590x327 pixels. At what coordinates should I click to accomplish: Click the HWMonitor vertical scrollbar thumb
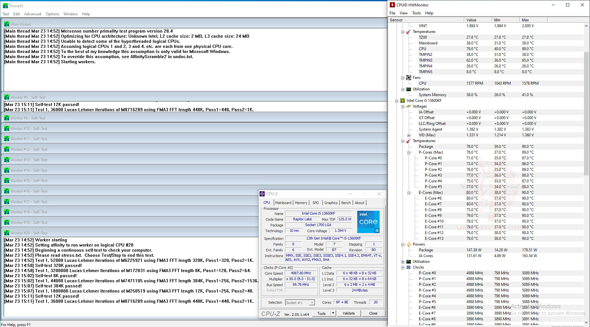click(586, 113)
